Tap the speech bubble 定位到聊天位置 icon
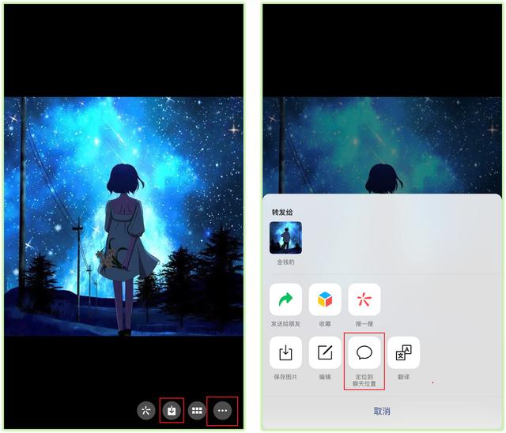Viewport: 506px width, 433px height. (x=364, y=352)
